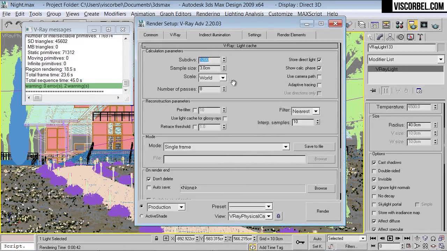Screen dimensions: 447x251
Task: Toggle selection lock padlock in status bar
Action: [156, 238]
